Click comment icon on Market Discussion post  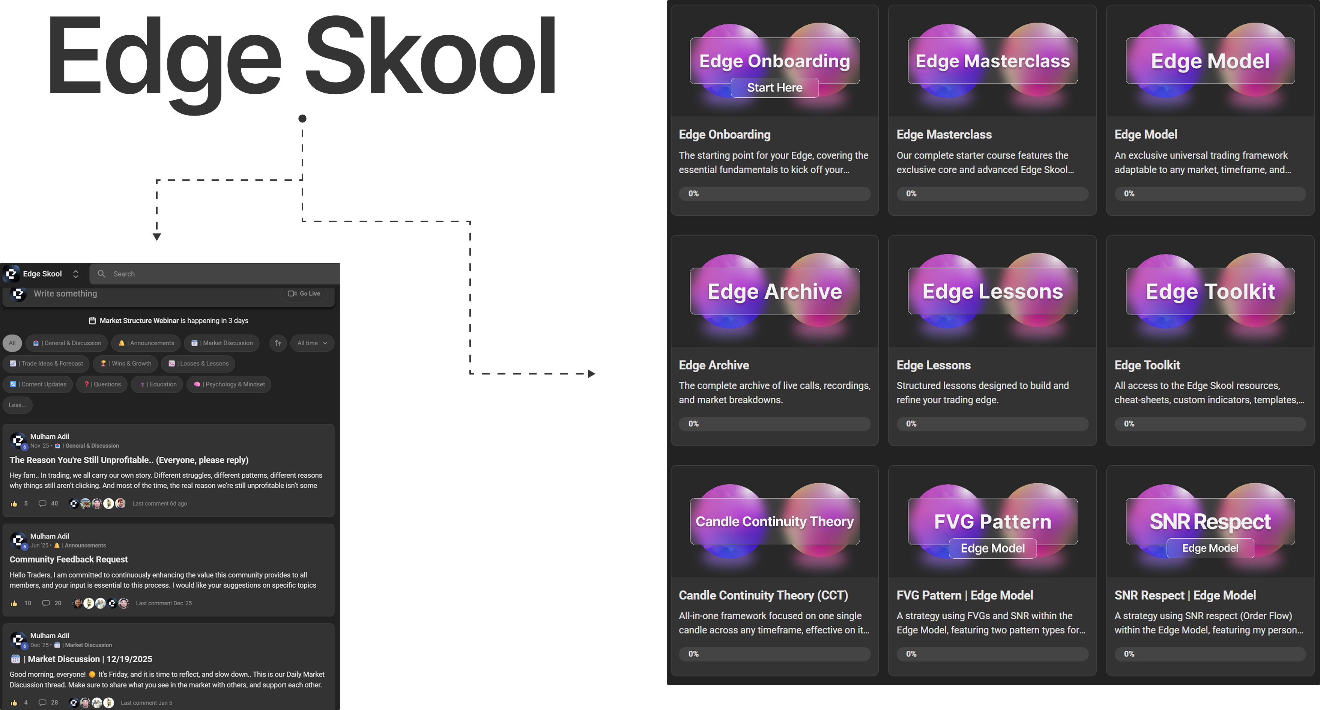[42, 703]
